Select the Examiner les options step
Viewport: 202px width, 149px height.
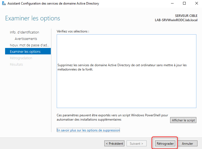[28, 51]
